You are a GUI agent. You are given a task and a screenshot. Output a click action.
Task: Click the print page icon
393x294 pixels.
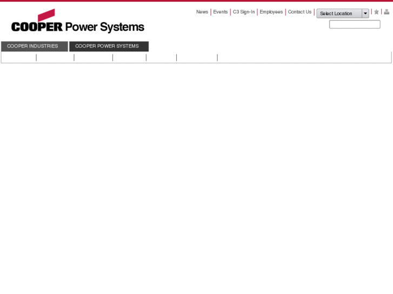coord(387,12)
